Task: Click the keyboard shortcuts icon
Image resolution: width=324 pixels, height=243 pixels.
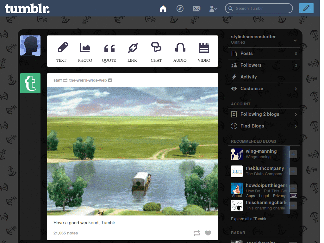Action: click(293, 196)
